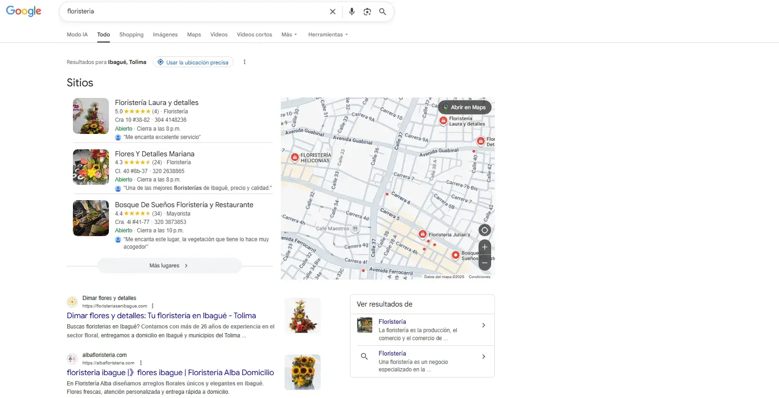Click Avenida Ferrocarril label on map

point(391,271)
